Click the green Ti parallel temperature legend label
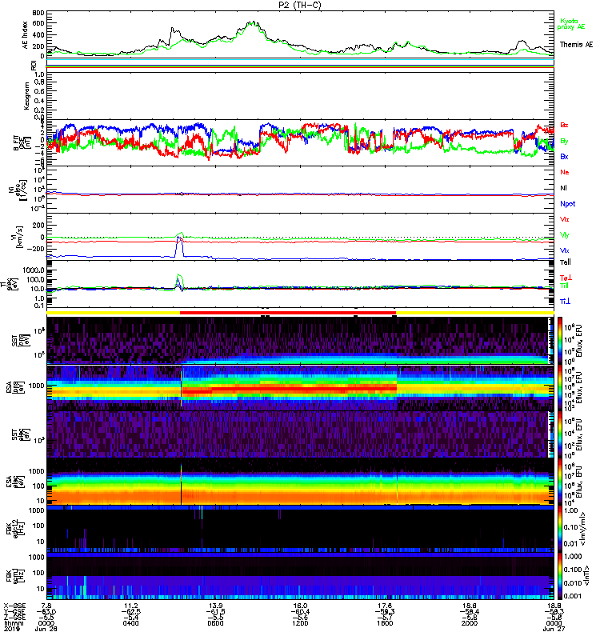Screen dimensions: 600x640 (x=564, y=286)
